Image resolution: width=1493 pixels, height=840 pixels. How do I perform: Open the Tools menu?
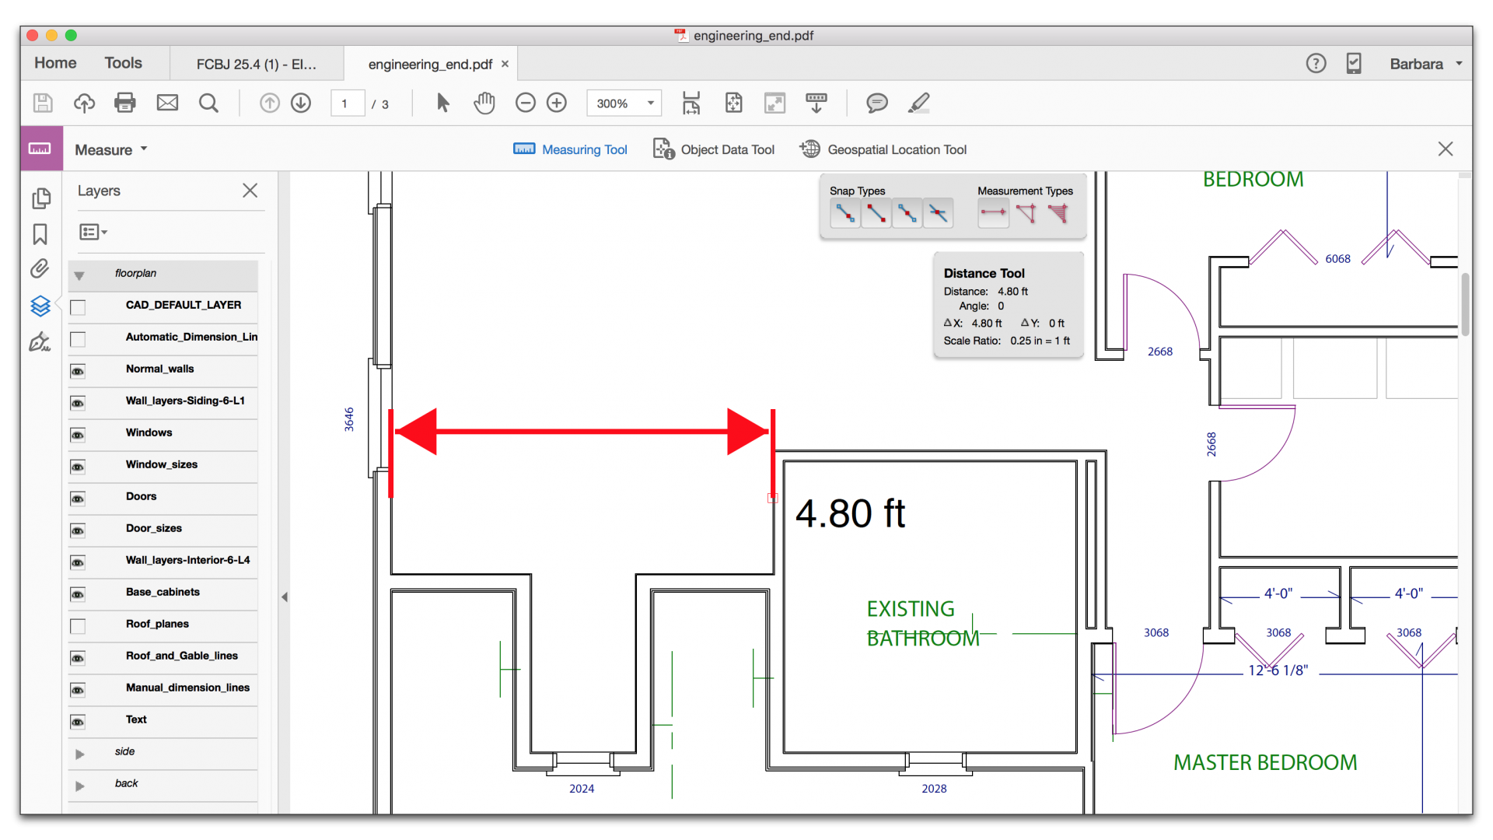point(123,63)
